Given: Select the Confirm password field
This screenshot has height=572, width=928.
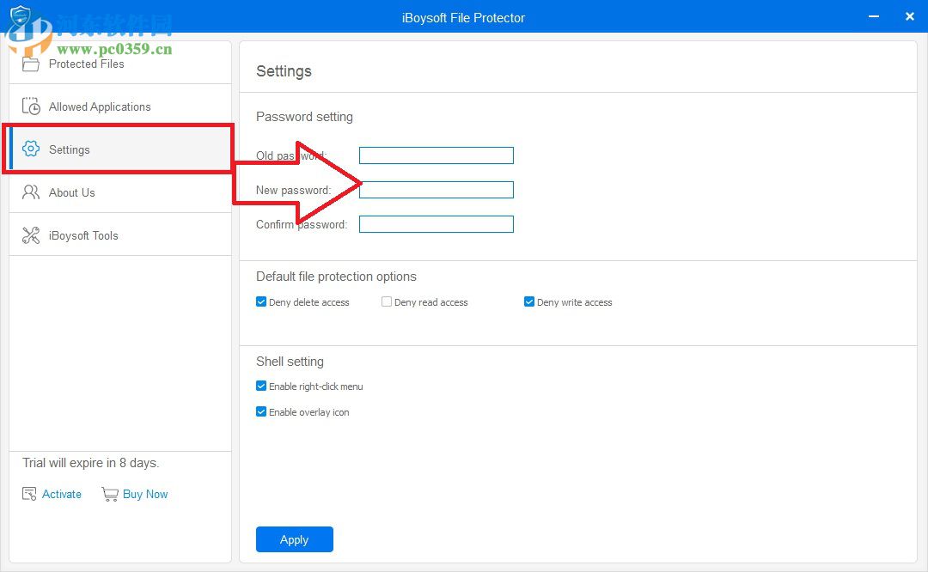Looking at the screenshot, I should (x=436, y=223).
